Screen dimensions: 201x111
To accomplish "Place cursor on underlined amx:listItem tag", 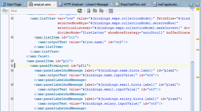I will tap(48, 37).
